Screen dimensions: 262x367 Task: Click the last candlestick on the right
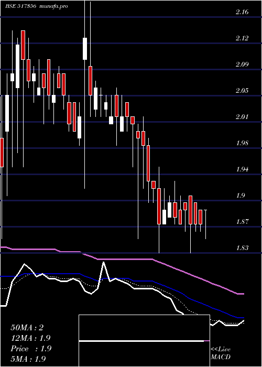point(205,224)
